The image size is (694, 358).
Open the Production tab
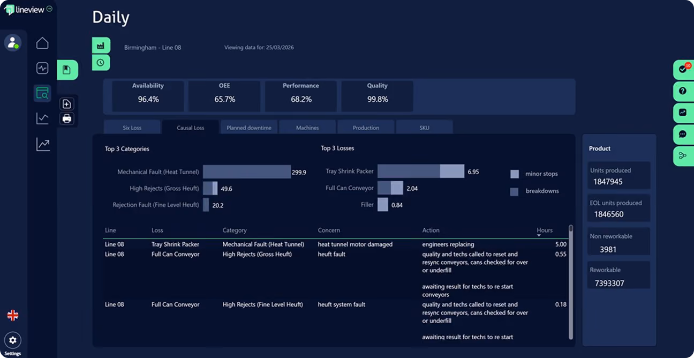tap(366, 128)
